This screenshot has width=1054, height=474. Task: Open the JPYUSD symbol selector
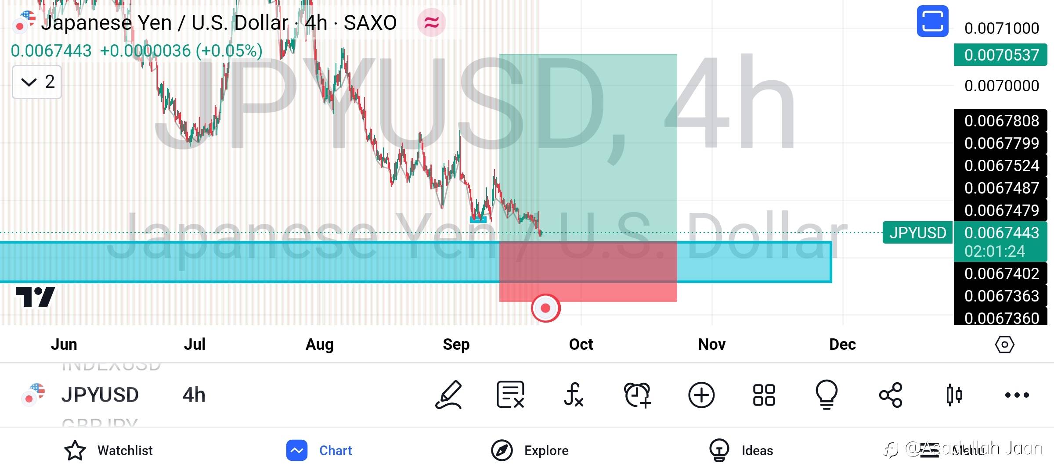point(100,395)
